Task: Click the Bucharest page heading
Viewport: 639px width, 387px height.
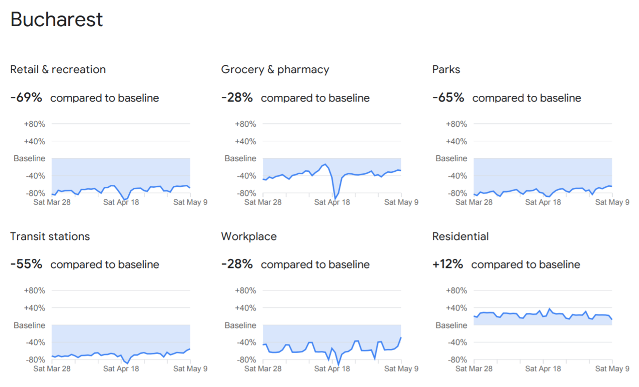Action: [x=57, y=20]
